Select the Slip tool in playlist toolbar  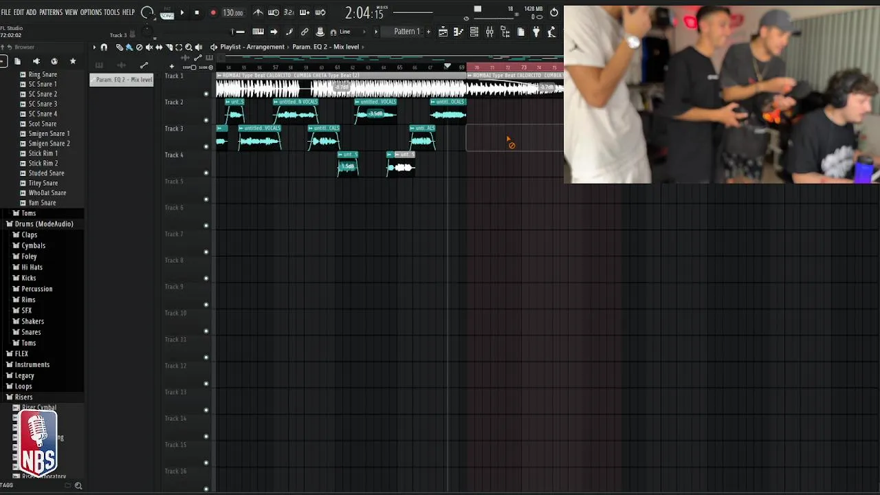point(159,47)
